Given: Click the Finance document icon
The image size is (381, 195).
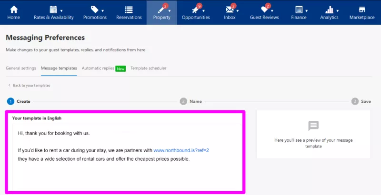Looking at the screenshot, I should click(299, 10).
